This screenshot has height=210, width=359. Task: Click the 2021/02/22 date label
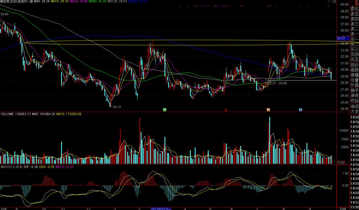click(x=161, y=208)
